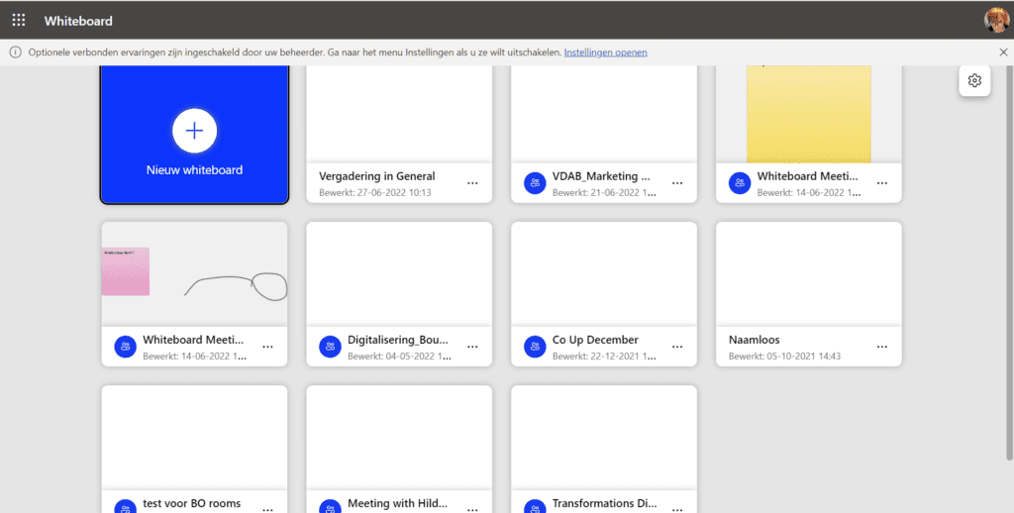Image resolution: width=1014 pixels, height=513 pixels.
Task: Click shared icon on Meeting with Hild board
Action: coord(330,506)
